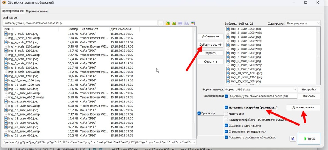Switch to the Переименование tab
328x150 pixels.
tap(37, 11)
